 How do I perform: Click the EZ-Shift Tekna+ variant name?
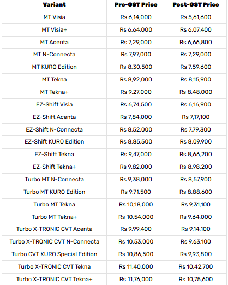(54, 167)
